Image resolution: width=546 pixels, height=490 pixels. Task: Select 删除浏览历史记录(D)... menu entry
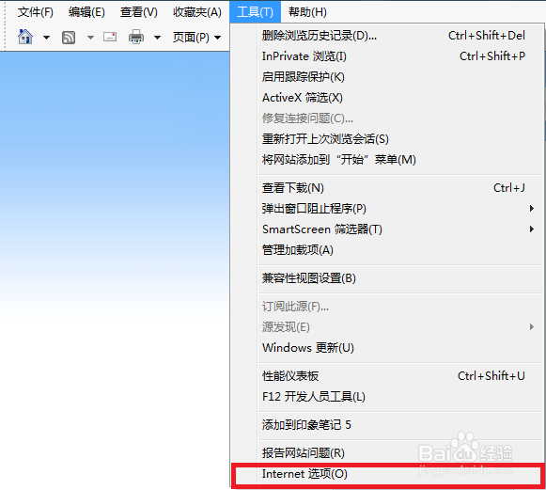[387, 36]
